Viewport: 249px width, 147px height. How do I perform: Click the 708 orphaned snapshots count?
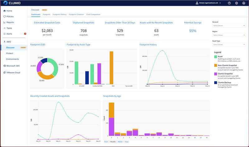83,30
